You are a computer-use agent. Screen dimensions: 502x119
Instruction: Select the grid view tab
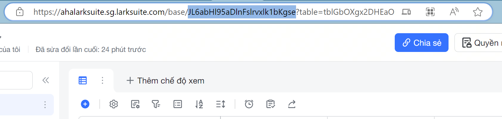coord(83,80)
